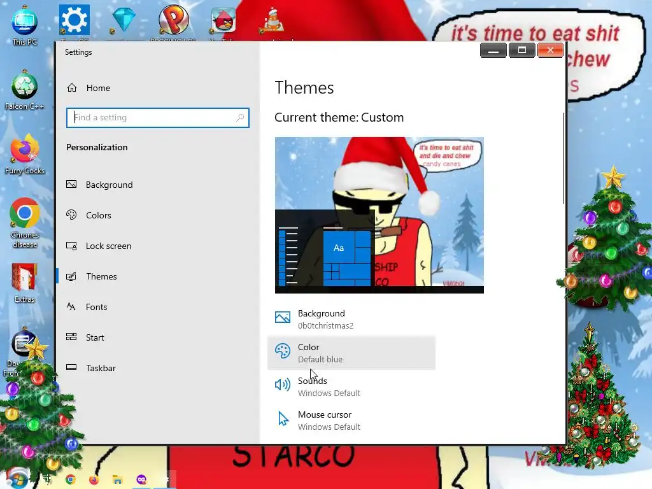Click the search magnifier icon
This screenshot has width=652, height=489.
tap(240, 118)
